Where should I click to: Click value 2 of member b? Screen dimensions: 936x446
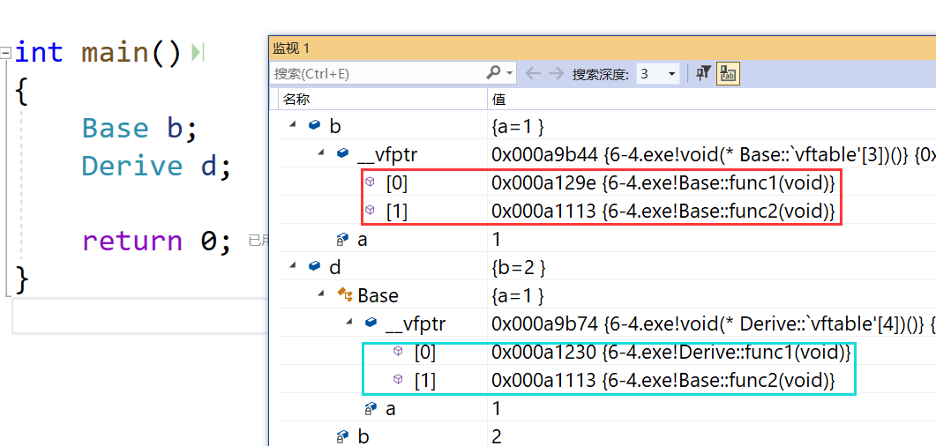[497, 437]
